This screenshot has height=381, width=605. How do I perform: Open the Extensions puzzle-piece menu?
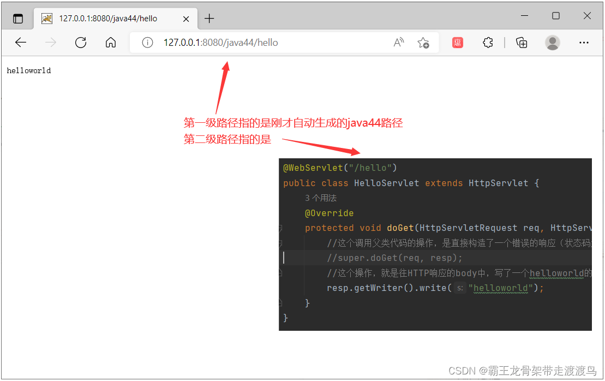[x=487, y=42]
